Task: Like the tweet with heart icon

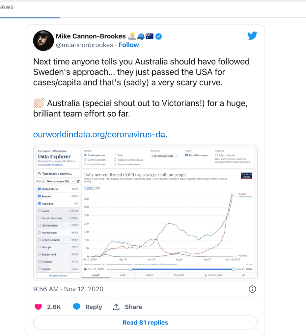Action: click(39, 307)
